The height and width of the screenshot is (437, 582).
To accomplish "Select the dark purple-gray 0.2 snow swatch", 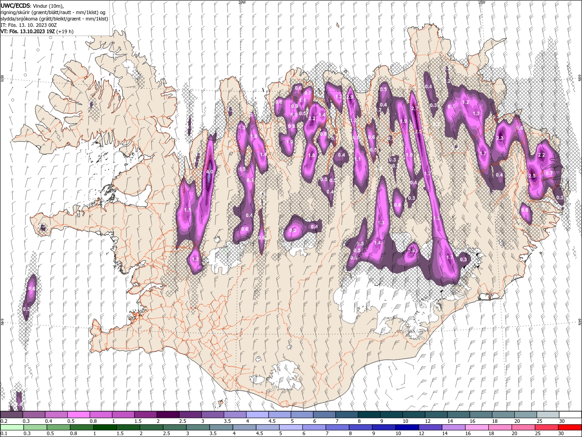I will (11, 415).
